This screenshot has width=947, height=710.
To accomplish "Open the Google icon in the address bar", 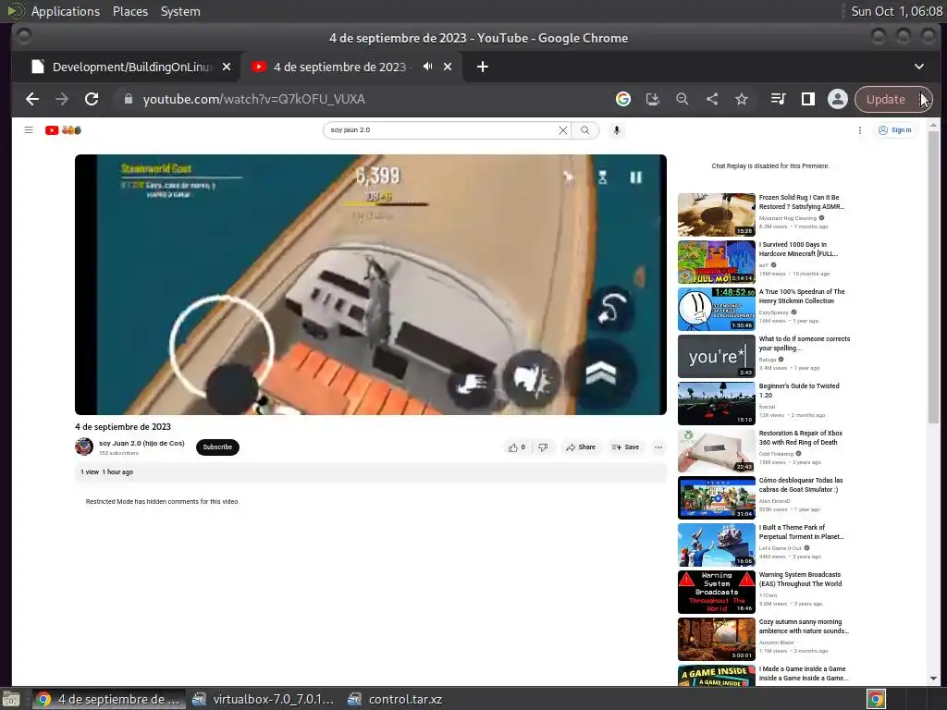I will click(x=623, y=99).
